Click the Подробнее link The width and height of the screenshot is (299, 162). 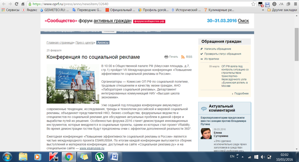pos(241,94)
